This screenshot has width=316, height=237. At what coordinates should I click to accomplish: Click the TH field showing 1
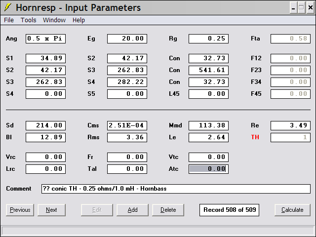point(290,137)
